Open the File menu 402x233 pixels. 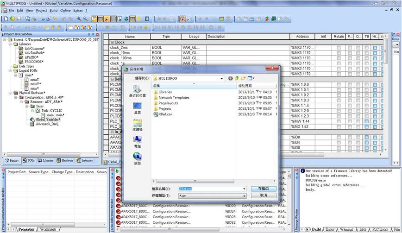click(11, 11)
